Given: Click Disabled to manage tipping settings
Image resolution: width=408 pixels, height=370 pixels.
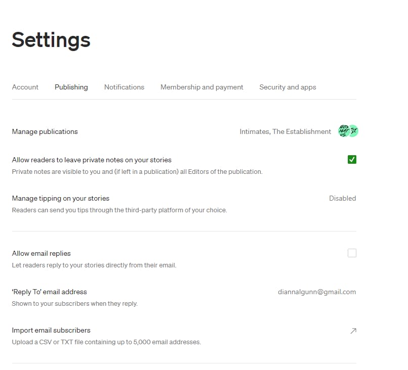Looking at the screenshot, I should (x=343, y=198).
